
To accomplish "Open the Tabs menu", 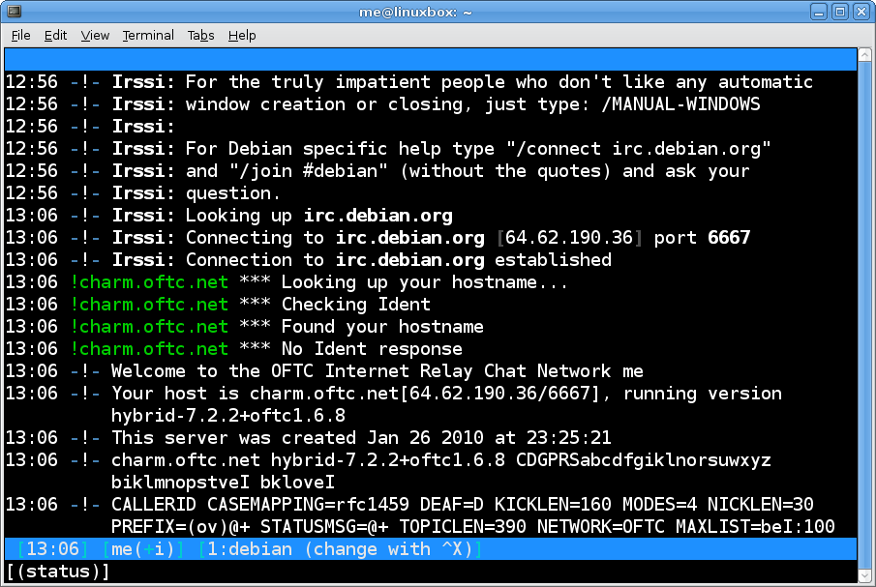I will (200, 35).
